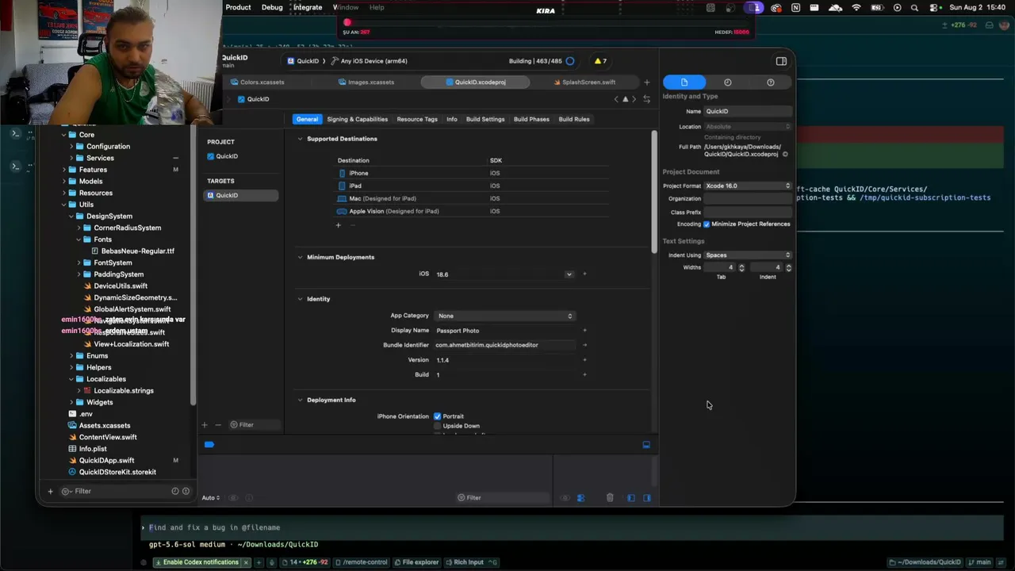Clear the console with the trash icon

(x=610, y=498)
